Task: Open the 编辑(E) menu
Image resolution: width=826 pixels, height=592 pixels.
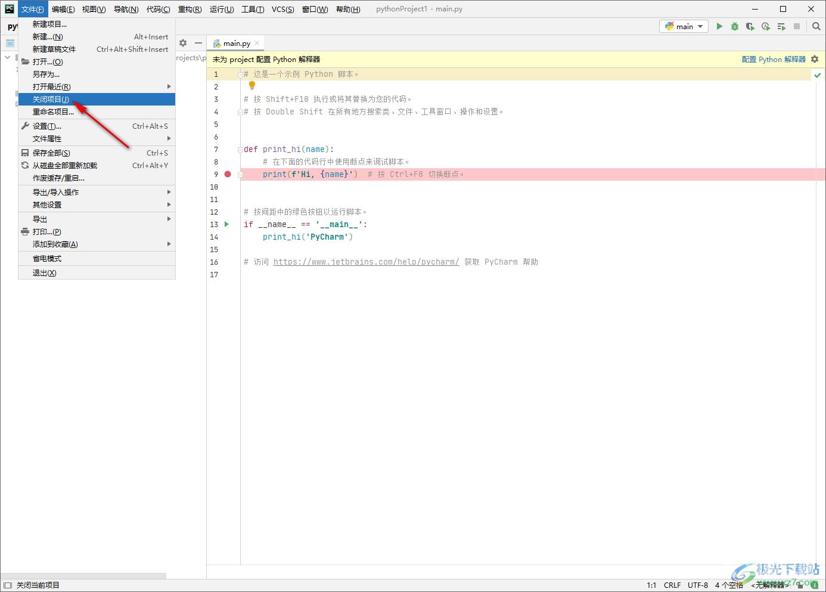Action: click(x=63, y=9)
